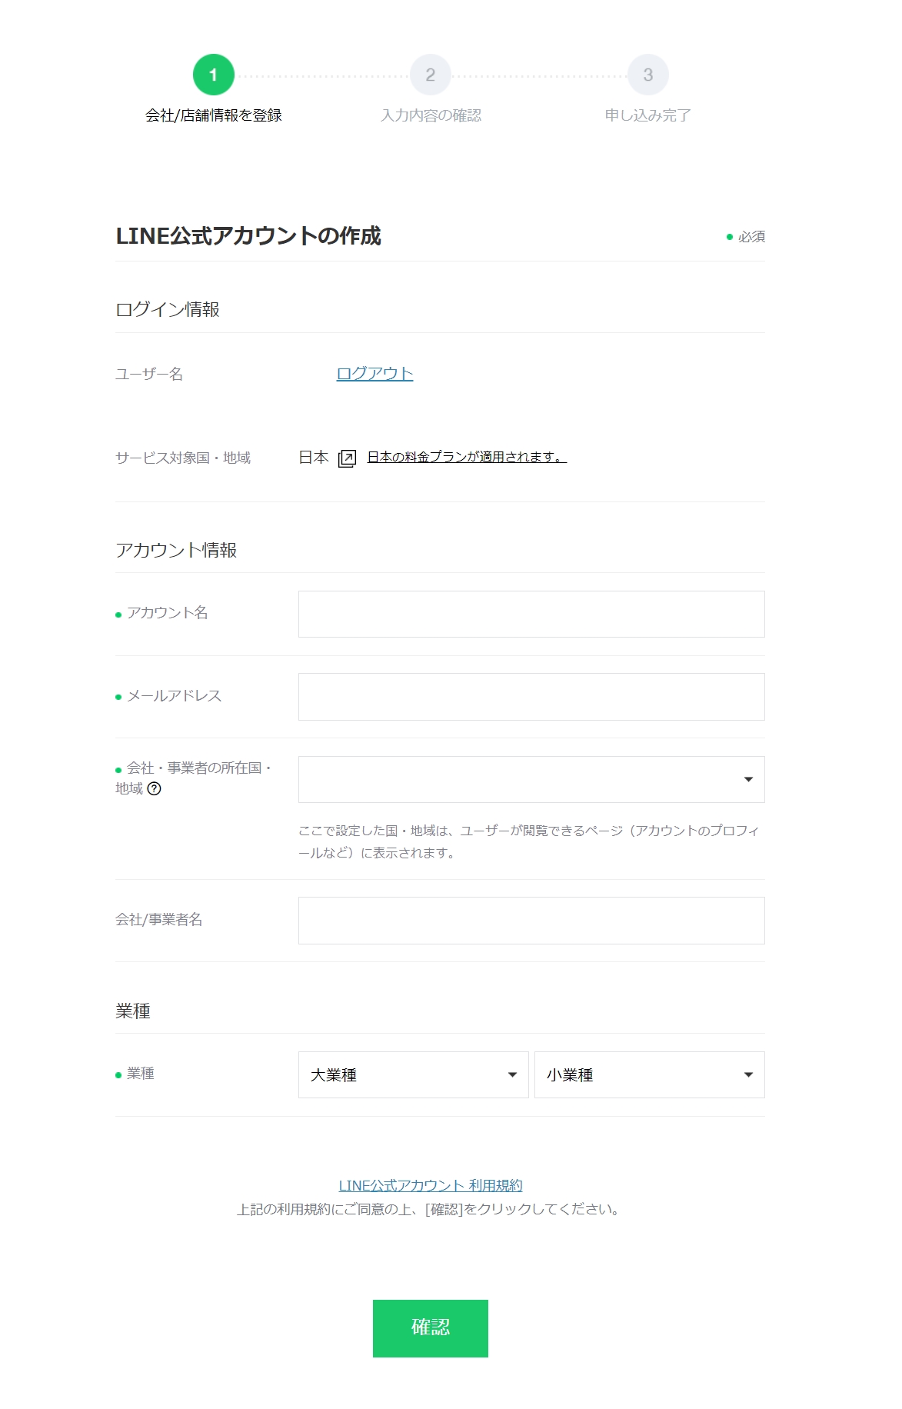Click the 会社/事業者名 field label
902x1409 pixels.
pos(159,920)
